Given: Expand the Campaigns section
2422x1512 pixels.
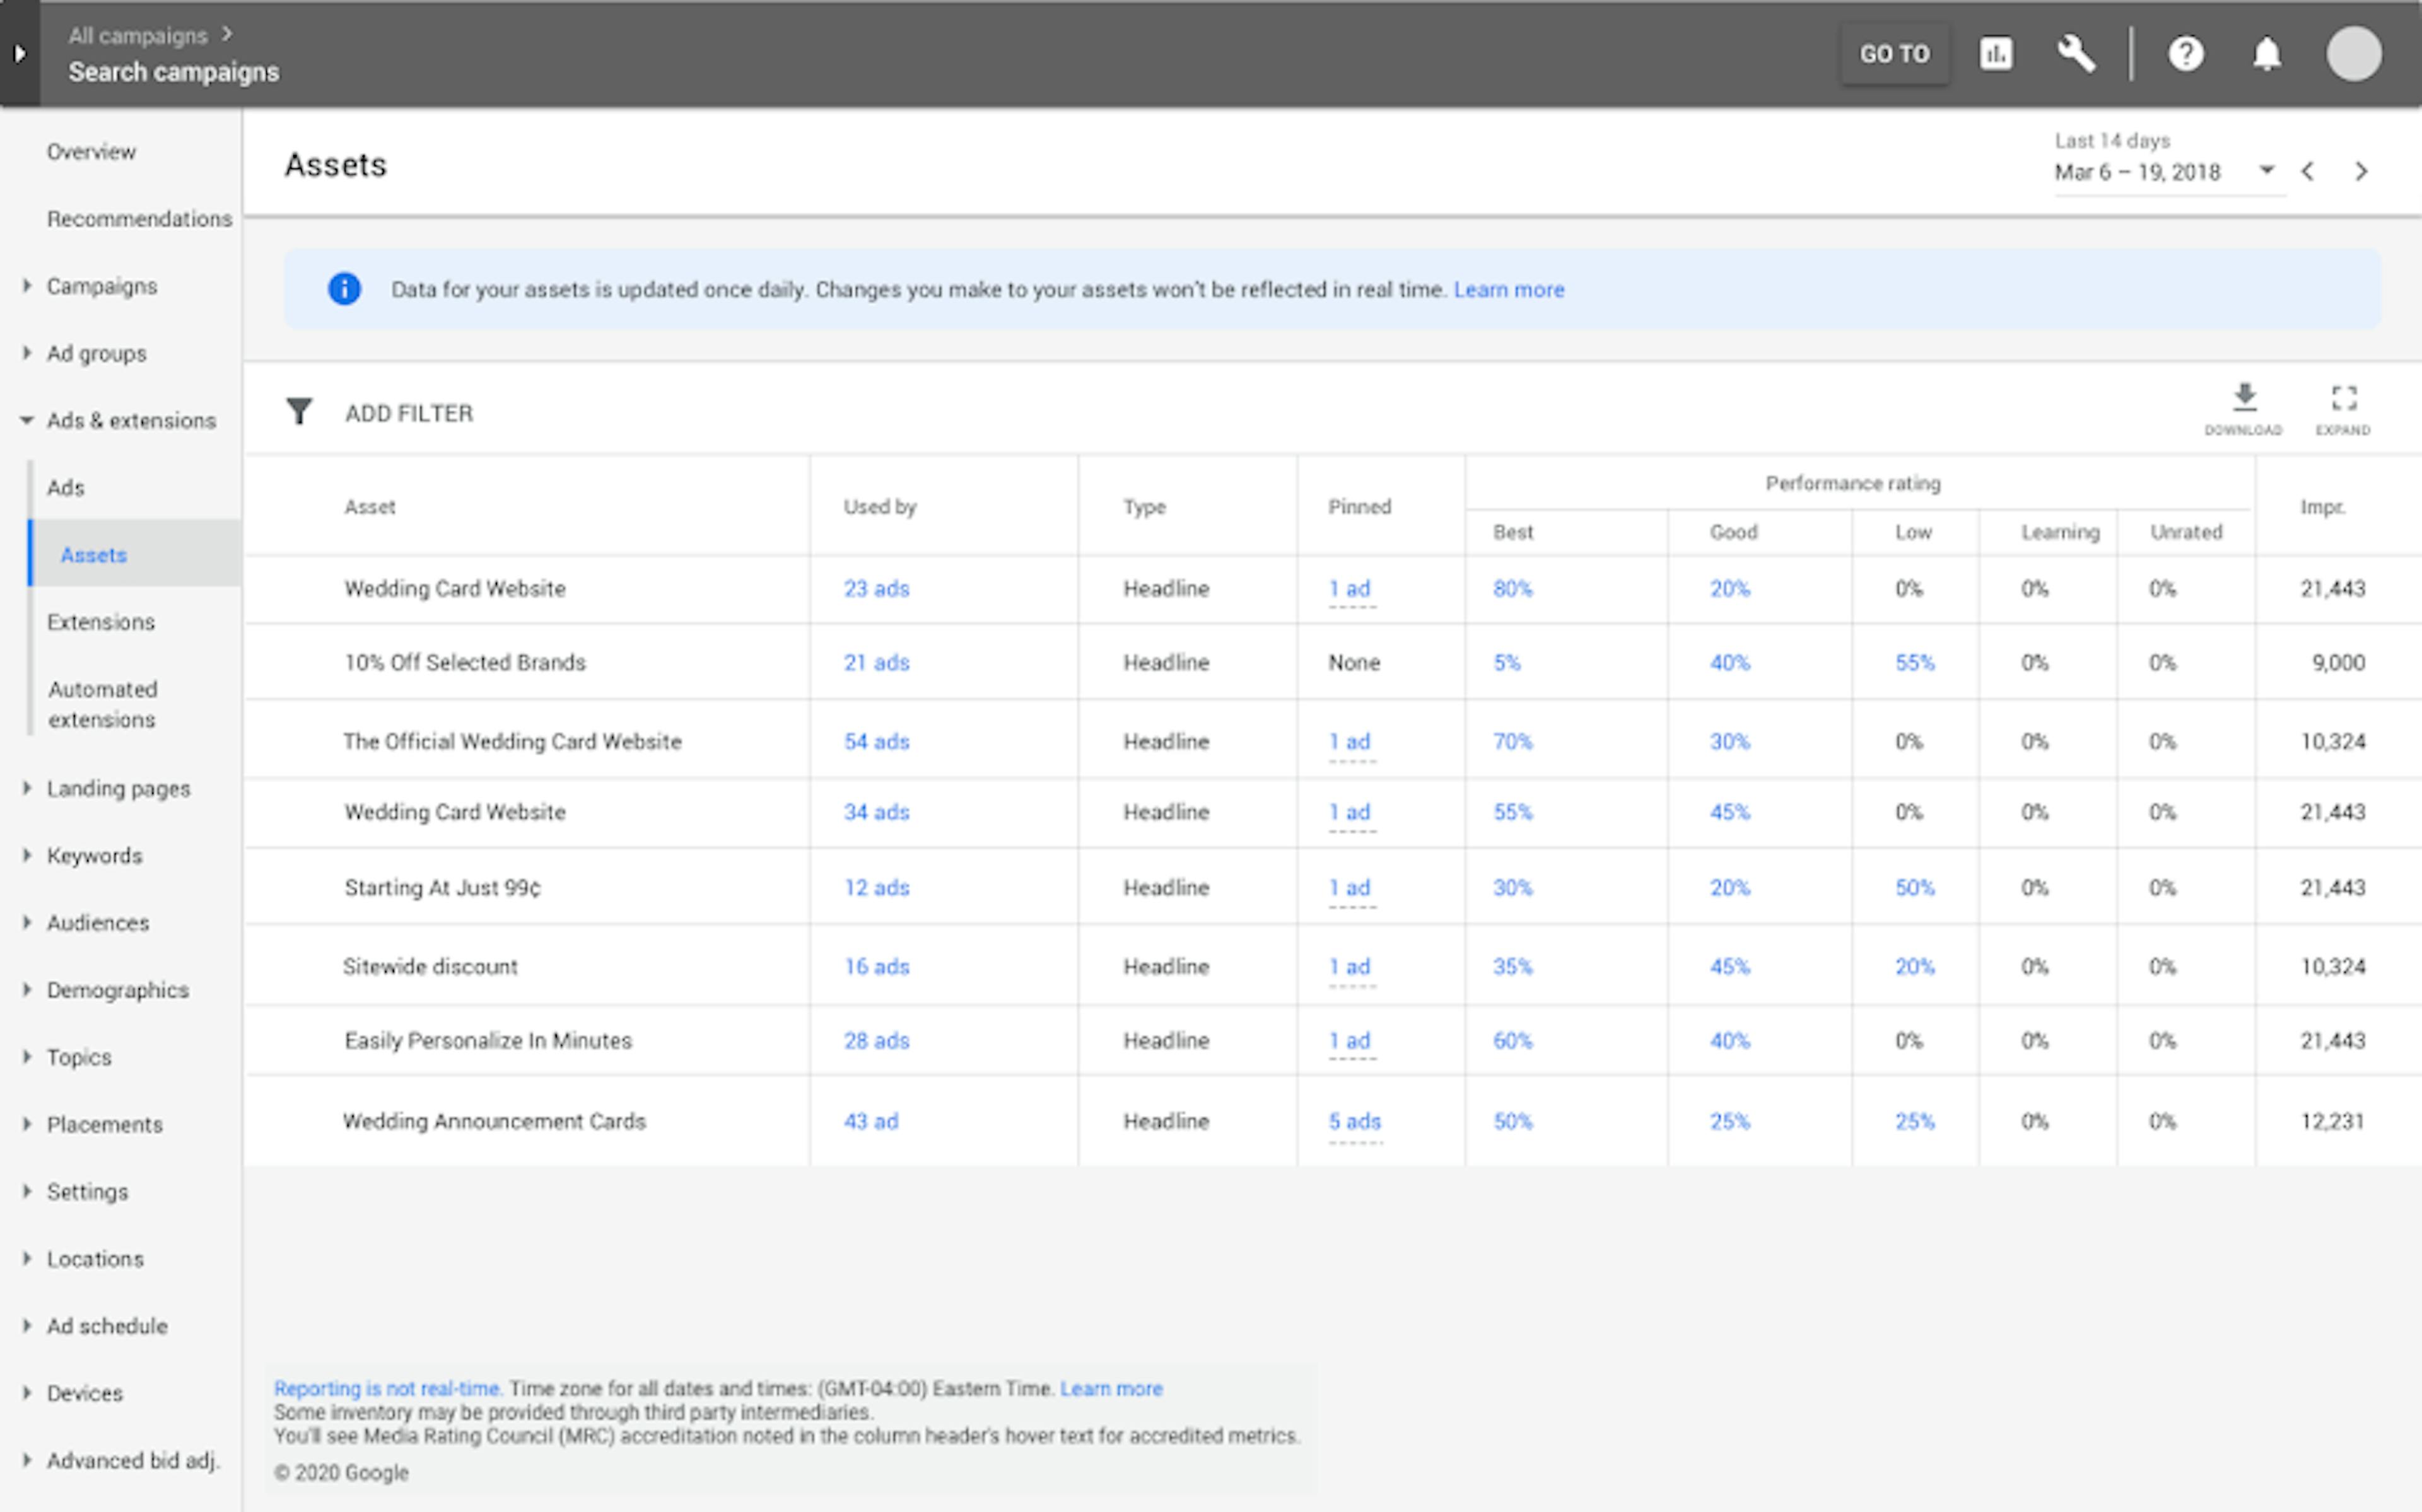Looking at the screenshot, I should point(27,285).
